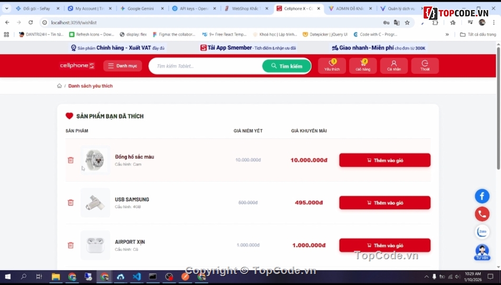This screenshot has height=285, width=501.
Task: Show more bookmarks with double chevron
Action: click(447, 34)
